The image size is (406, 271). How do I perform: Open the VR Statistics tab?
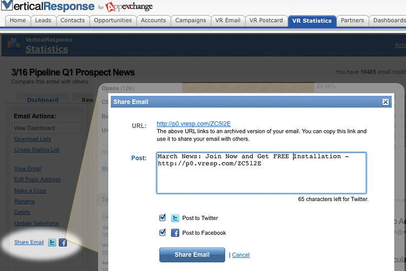pyautogui.click(x=311, y=21)
